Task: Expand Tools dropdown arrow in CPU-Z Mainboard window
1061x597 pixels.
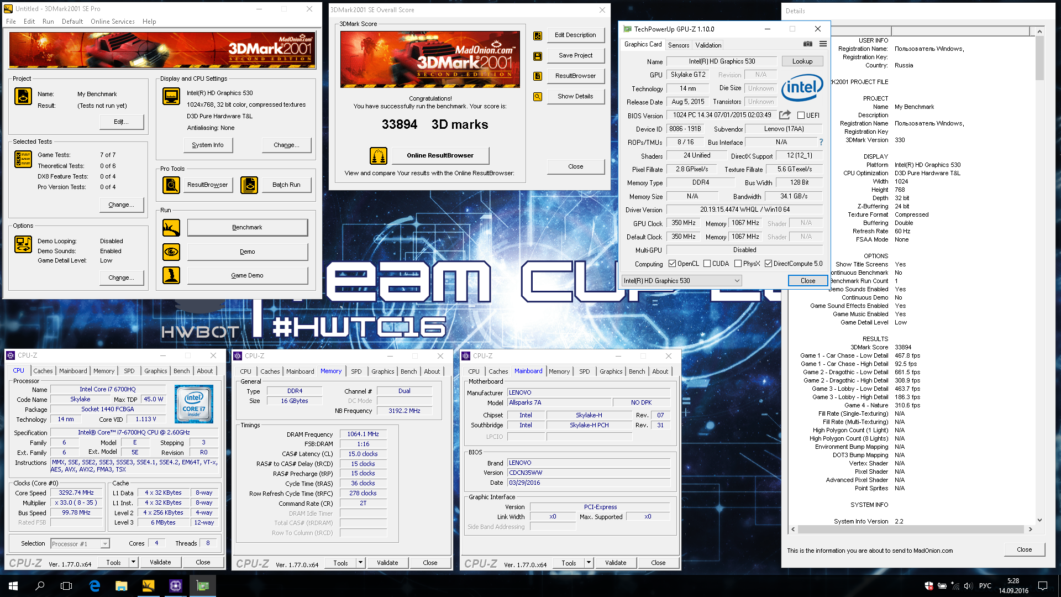Action: tap(589, 563)
